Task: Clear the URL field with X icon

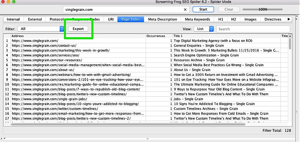Action: tap(186, 10)
